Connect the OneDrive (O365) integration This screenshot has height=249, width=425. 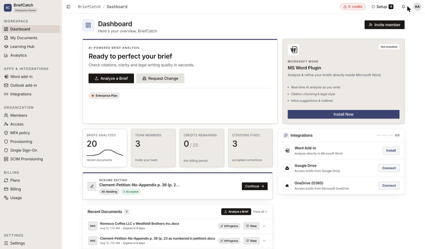coord(389,186)
